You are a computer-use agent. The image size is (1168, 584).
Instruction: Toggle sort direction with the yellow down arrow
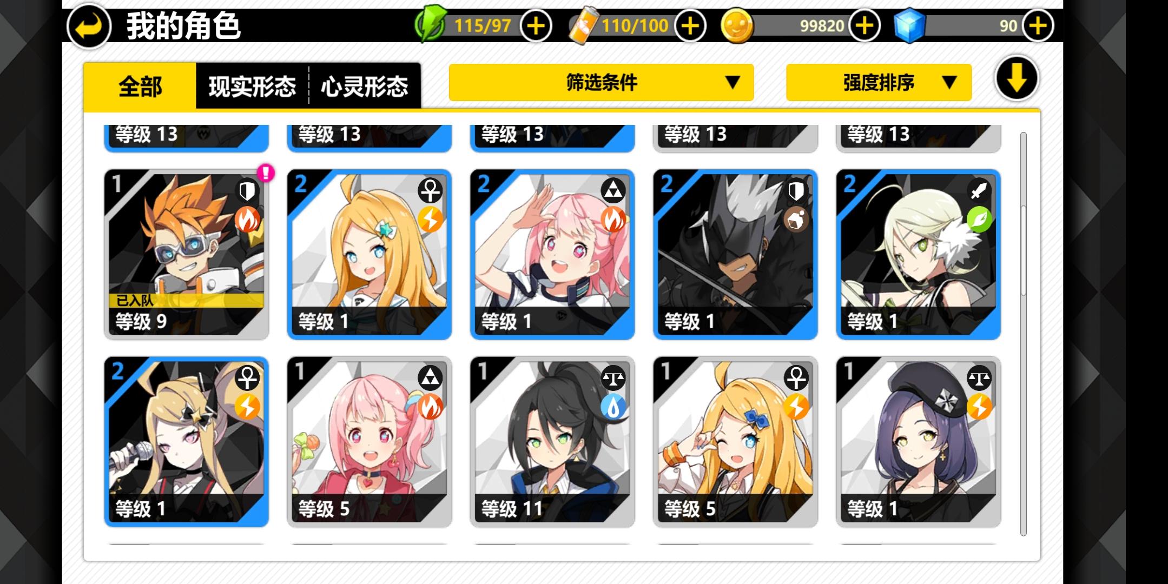1017,79
